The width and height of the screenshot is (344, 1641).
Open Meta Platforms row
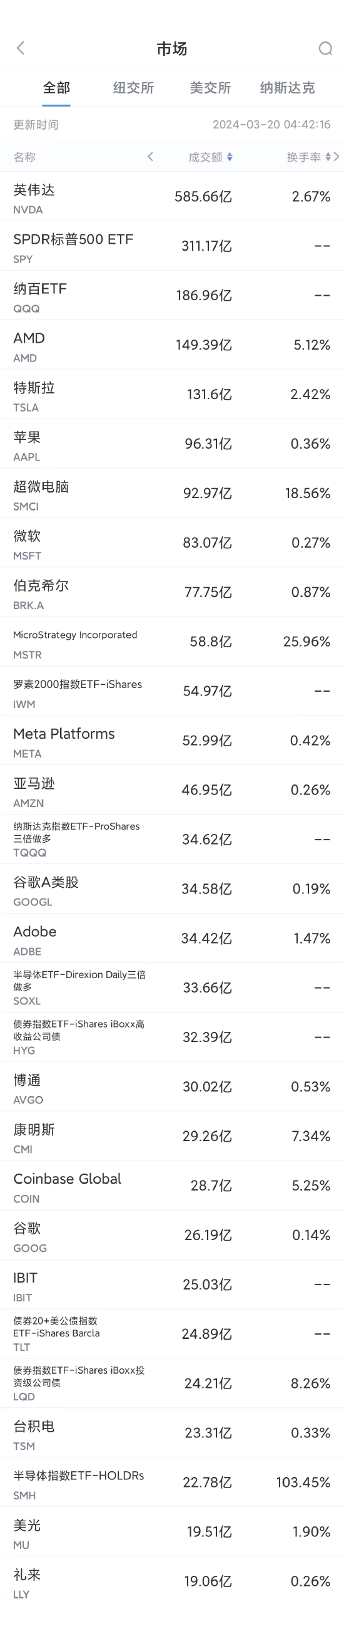[171, 740]
